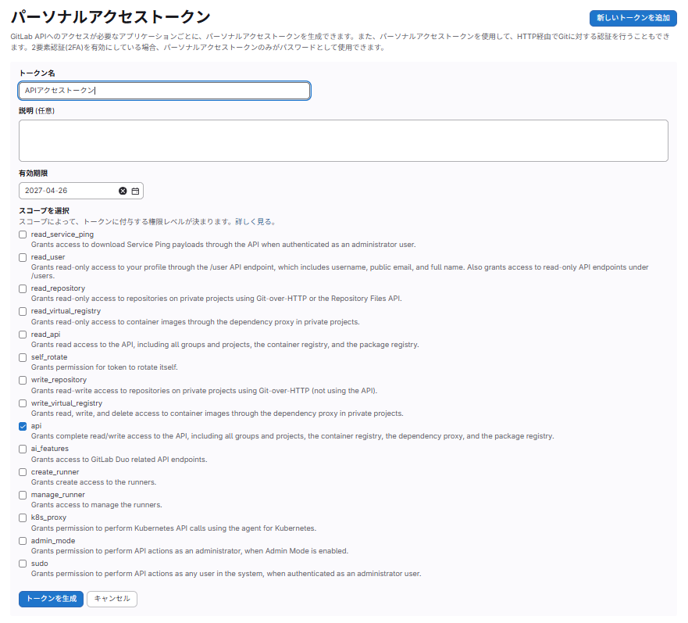This screenshot has width=688, height=623.
Task: Check the ai_features scope
Action: [x=23, y=449]
